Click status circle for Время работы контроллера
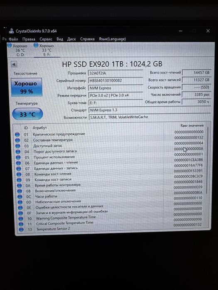The height and width of the screenshot is (290, 218). (19, 185)
